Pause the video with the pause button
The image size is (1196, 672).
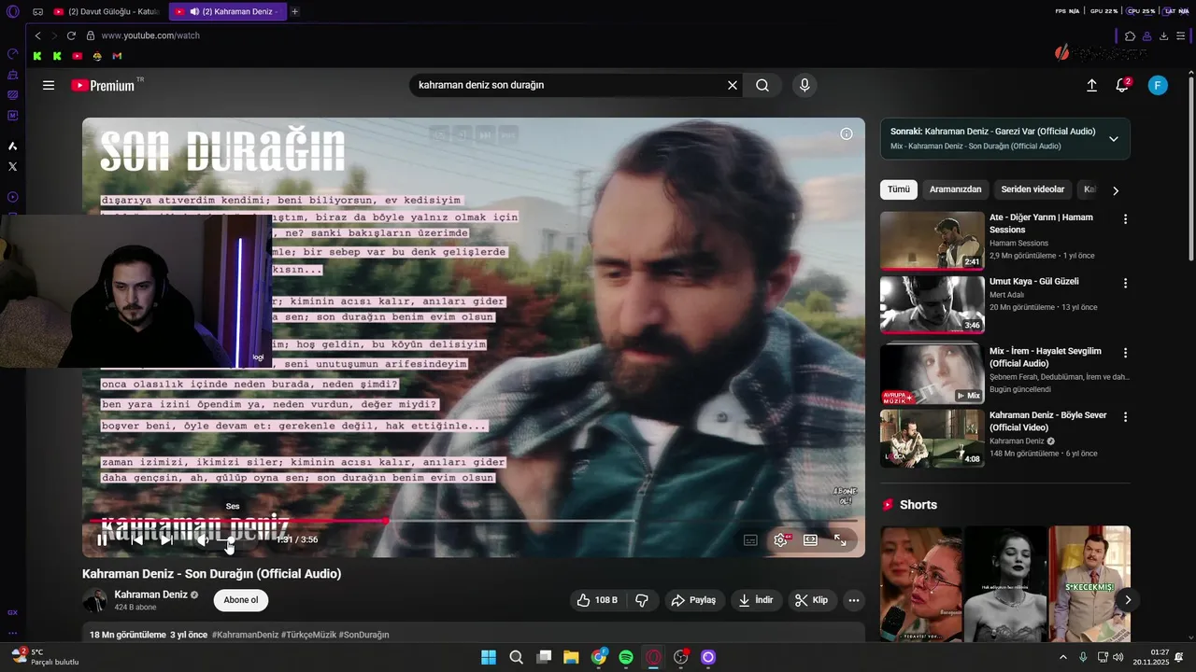point(102,539)
